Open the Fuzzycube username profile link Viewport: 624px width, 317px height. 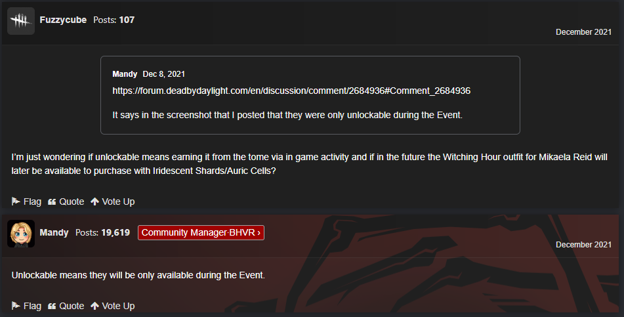coord(63,20)
